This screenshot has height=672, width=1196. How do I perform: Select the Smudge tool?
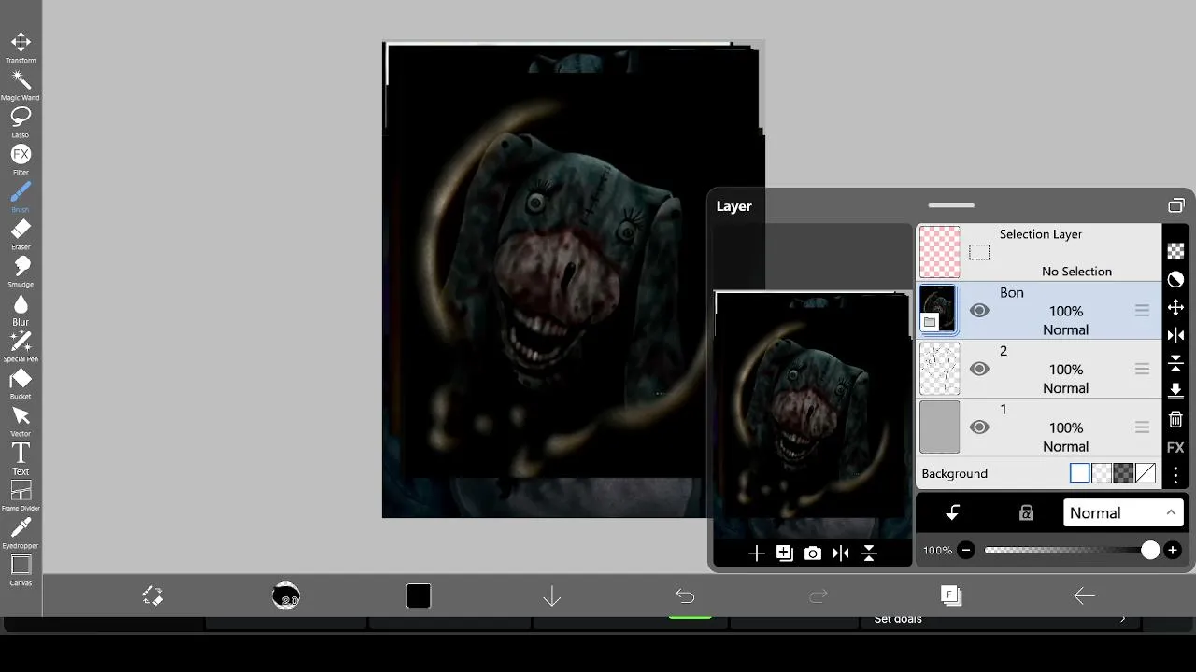tap(21, 271)
